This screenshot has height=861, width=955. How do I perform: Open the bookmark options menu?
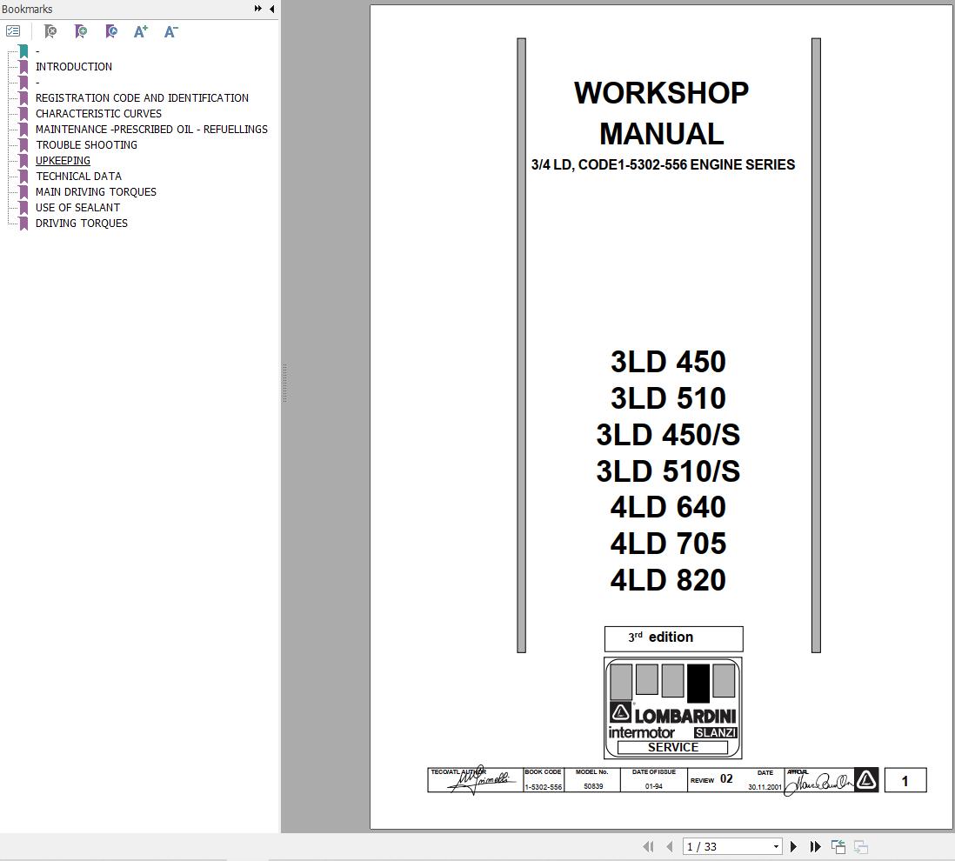point(13,30)
